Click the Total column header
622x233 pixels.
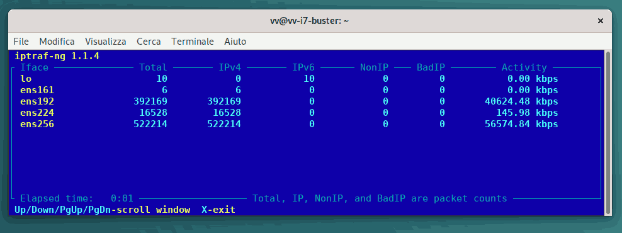(x=153, y=67)
